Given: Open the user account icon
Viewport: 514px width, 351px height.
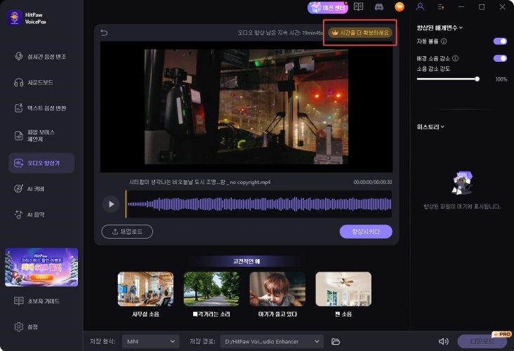Looking at the screenshot, I should pyautogui.click(x=420, y=7).
